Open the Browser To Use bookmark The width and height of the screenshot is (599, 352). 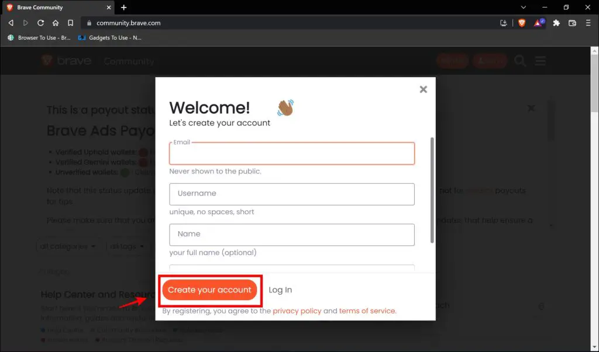click(x=39, y=38)
